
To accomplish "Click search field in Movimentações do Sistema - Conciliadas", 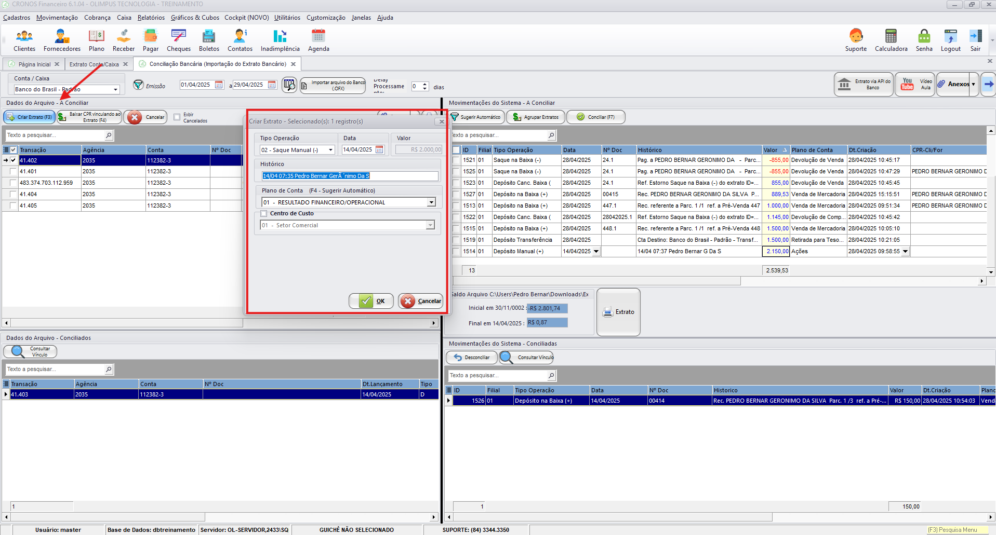I will pyautogui.click(x=498, y=375).
